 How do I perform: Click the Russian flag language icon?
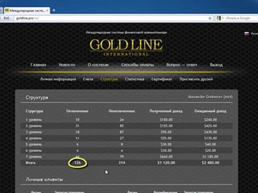click(247, 34)
